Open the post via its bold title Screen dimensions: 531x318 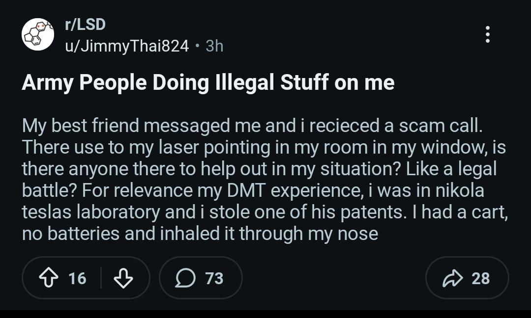(x=208, y=83)
